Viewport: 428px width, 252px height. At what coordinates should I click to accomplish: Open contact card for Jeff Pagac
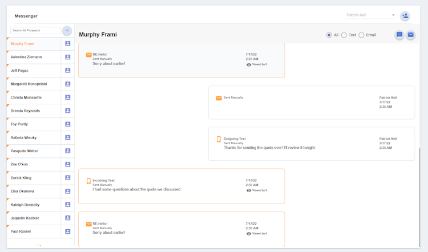[67, 71]
